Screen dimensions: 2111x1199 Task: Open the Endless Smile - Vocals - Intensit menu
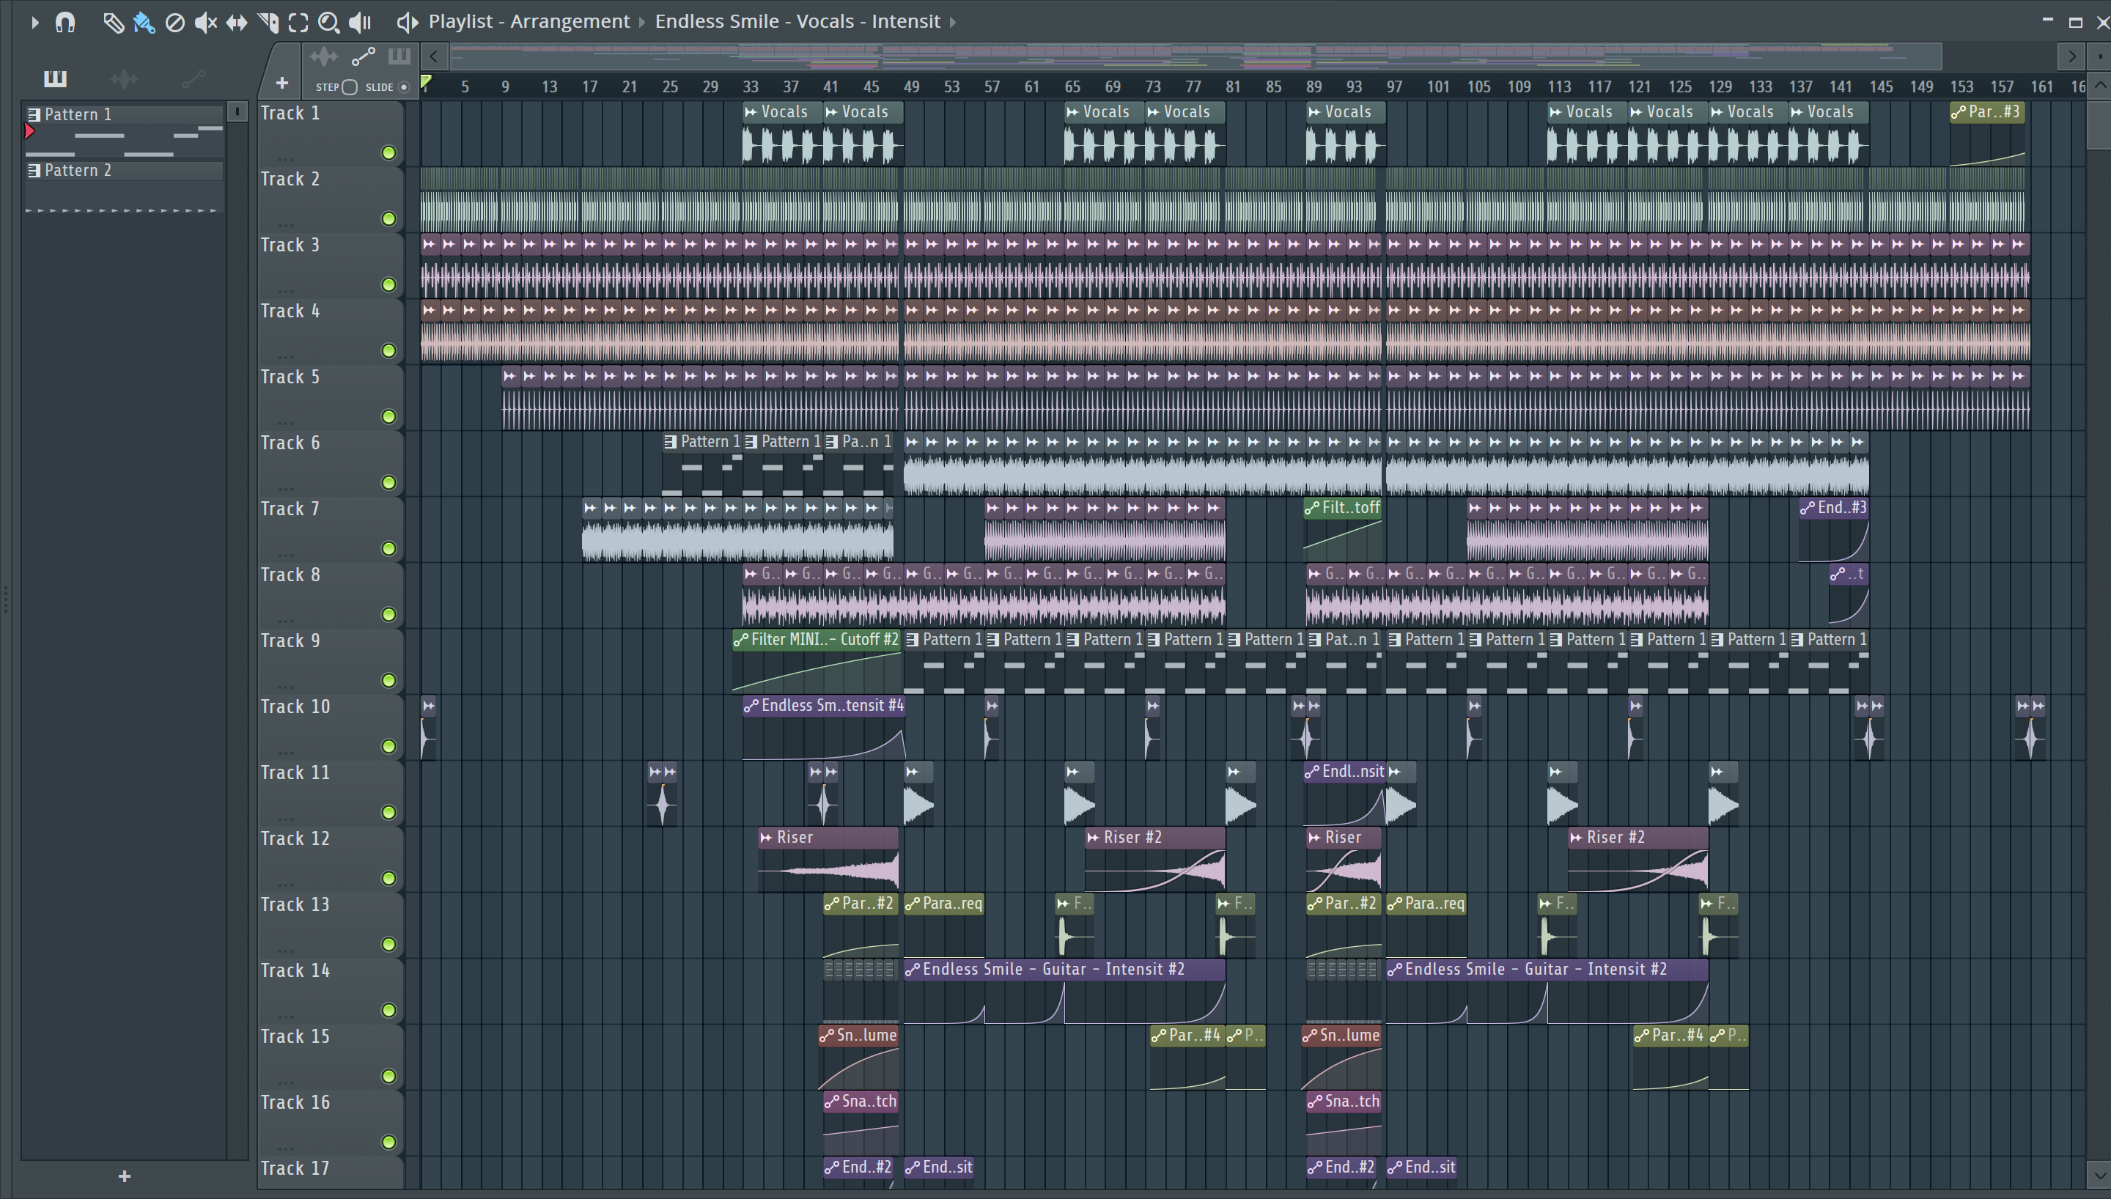[x=797, y=21]
